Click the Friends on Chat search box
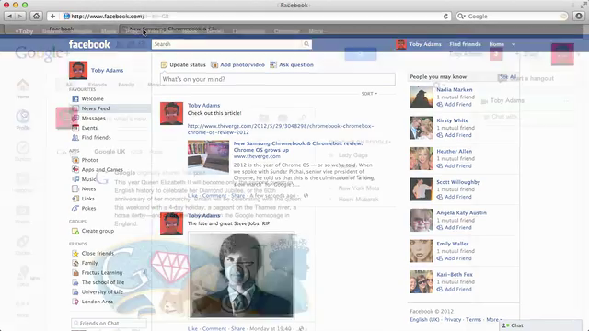Image resolution: width=589 pixels, height=331 pixels. (109, 323)
